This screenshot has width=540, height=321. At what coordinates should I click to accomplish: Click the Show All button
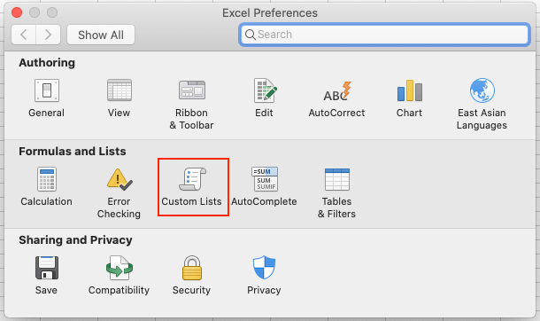point(101,35)
